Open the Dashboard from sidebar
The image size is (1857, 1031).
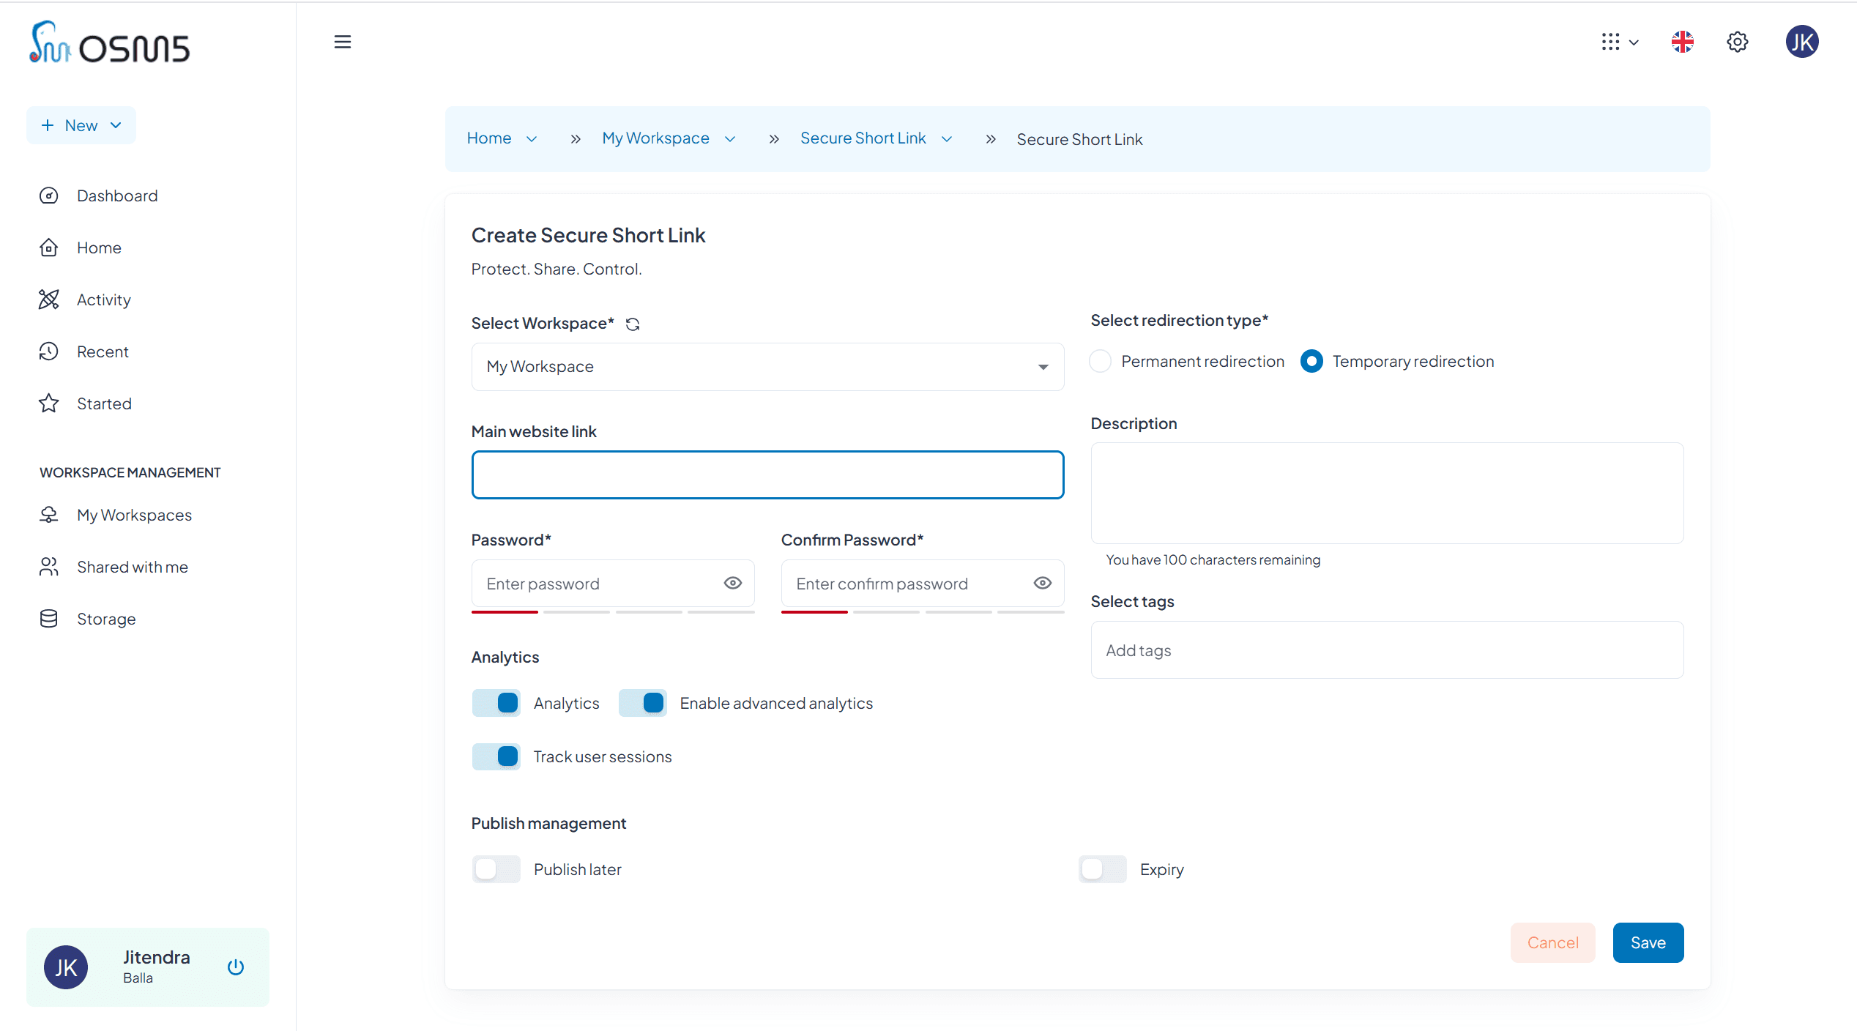coord(117,195)
